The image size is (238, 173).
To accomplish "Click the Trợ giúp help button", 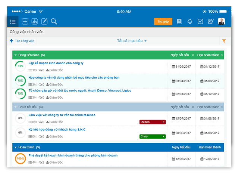I will click(x=163, y=22).
